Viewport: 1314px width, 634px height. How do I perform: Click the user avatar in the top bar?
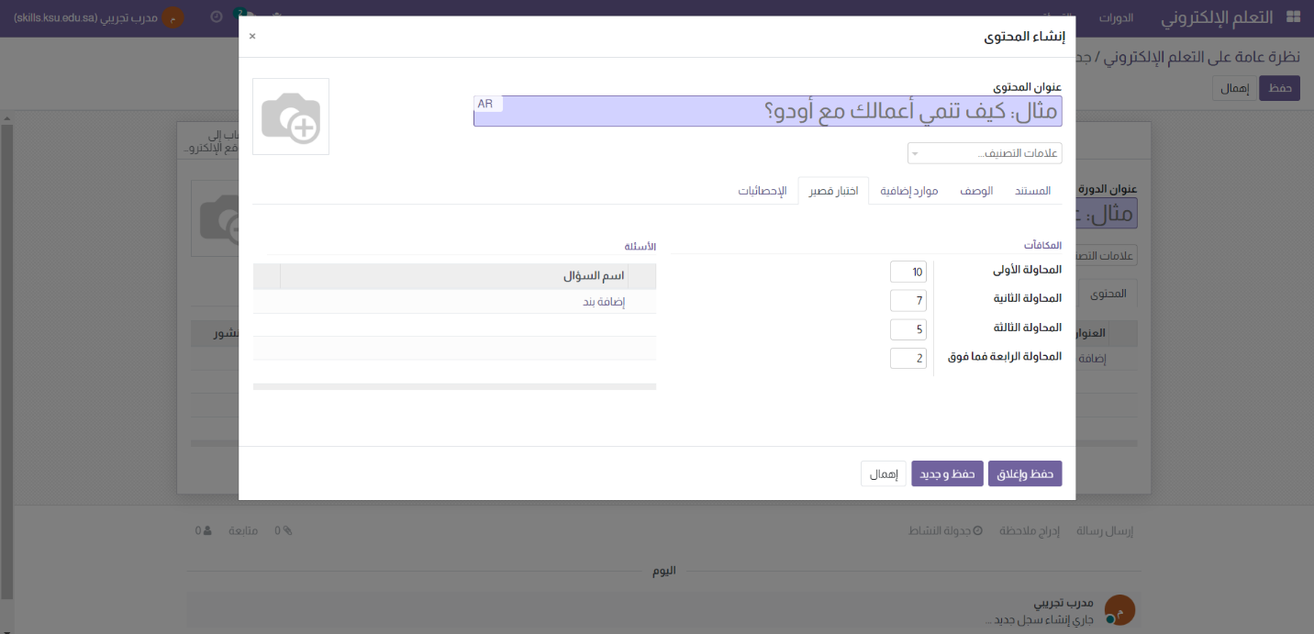(x=173, y=17)
